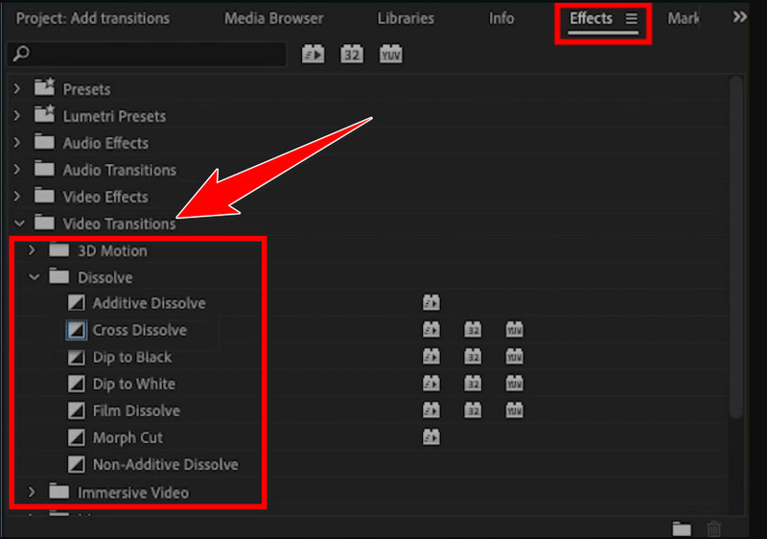Screen dimensions: 767x539
Task: Click the Additive Dissolve transition icon
Action: (x=77, y=303)
